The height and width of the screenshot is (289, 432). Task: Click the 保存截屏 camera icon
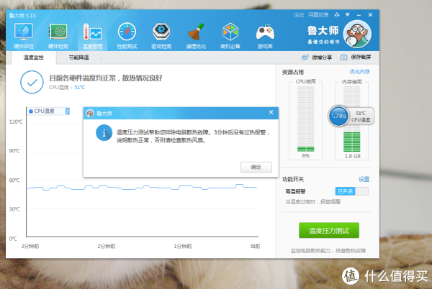click(x=343, y=58)
